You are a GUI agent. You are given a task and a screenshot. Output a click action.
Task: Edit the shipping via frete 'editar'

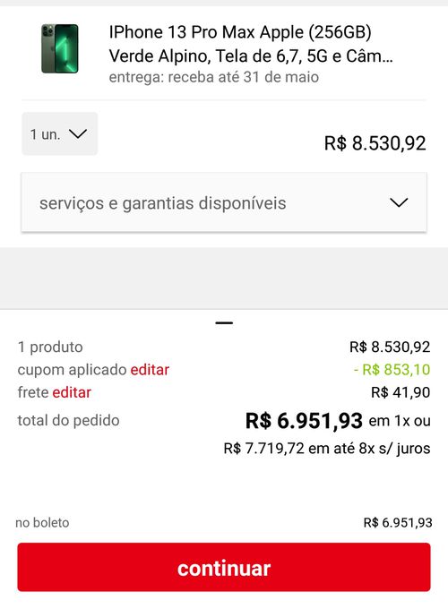click(72, 392)
